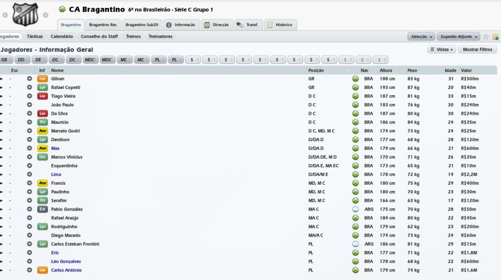Switch to the Bragantino Sub20 tab
The image size is (501, 280).
[140, 25]
